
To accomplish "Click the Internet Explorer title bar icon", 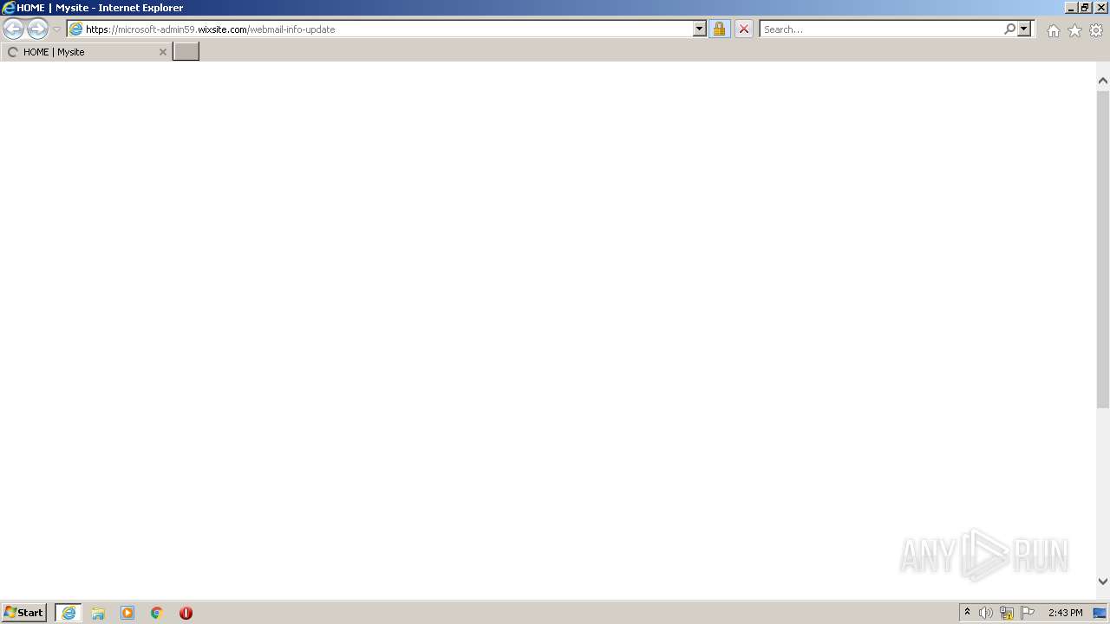I will [9, 8].
